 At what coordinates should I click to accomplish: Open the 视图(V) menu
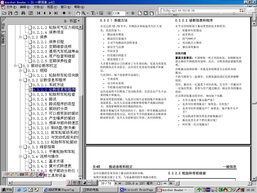pos(52,7)
